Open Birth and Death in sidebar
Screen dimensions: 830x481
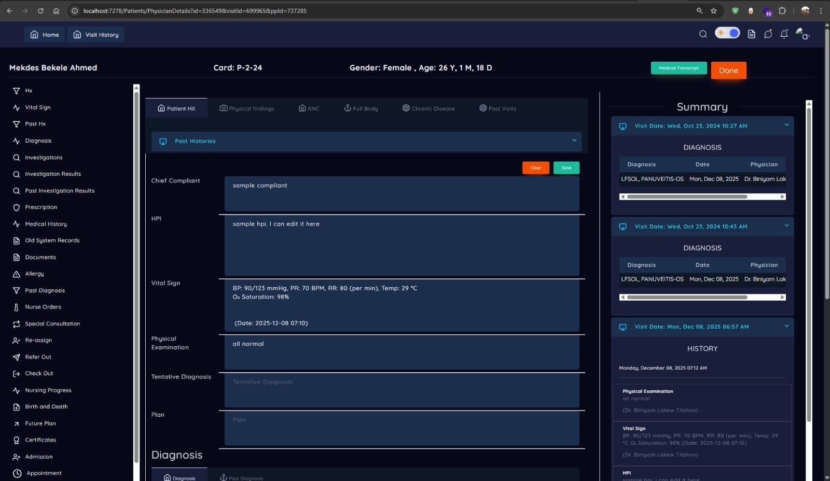click(x=40, y=407)
